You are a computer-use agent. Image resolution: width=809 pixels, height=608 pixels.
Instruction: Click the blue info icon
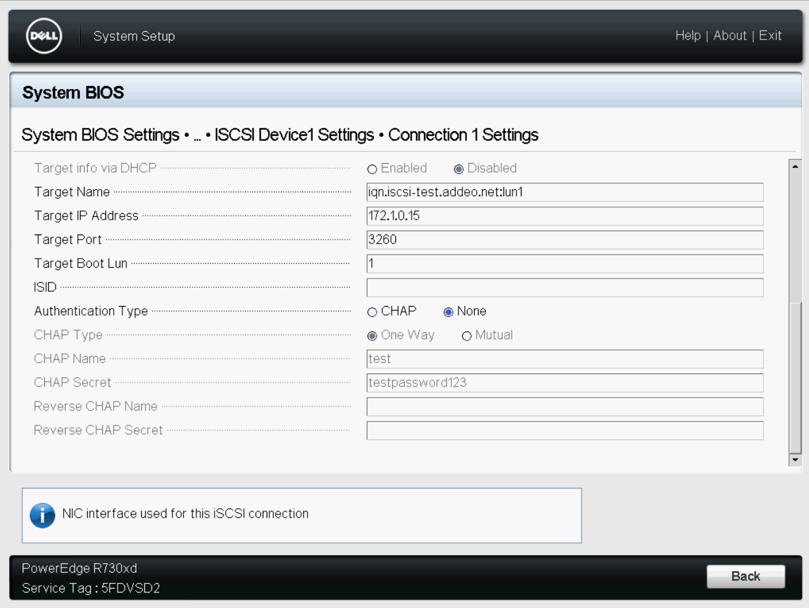coord(43,515)
